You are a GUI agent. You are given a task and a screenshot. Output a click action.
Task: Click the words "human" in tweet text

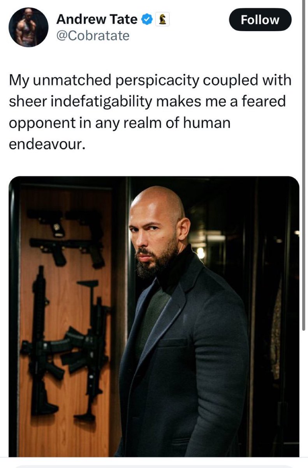click(x=209, y=123)
